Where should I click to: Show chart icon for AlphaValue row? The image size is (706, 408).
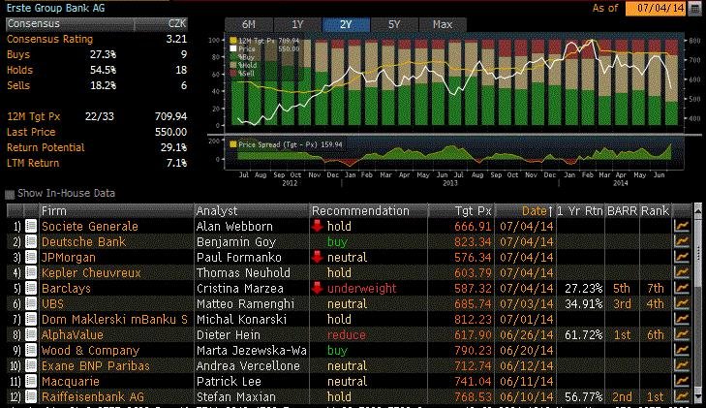click(682, 335)
